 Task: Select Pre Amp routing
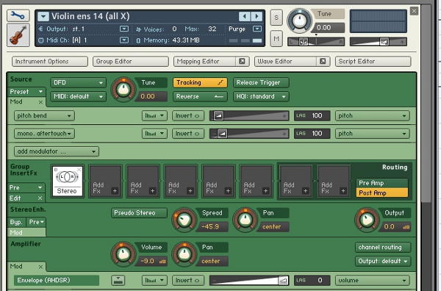(x=381, y=183)
